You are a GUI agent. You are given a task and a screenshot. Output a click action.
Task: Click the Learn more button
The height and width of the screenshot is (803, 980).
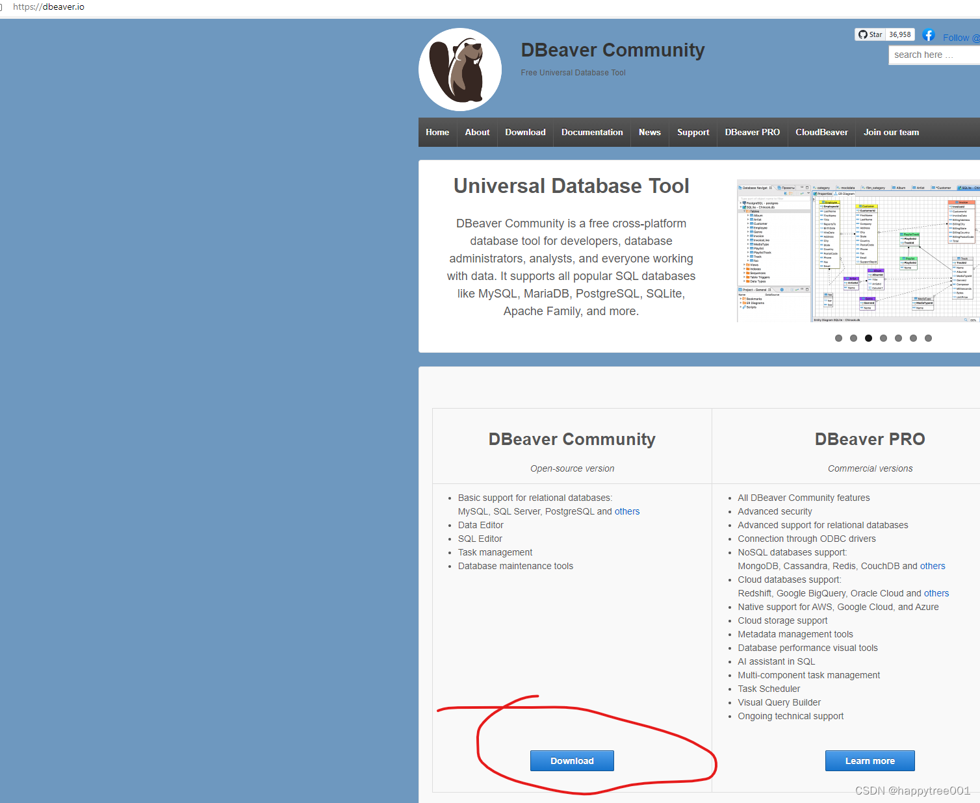[870, 761]
